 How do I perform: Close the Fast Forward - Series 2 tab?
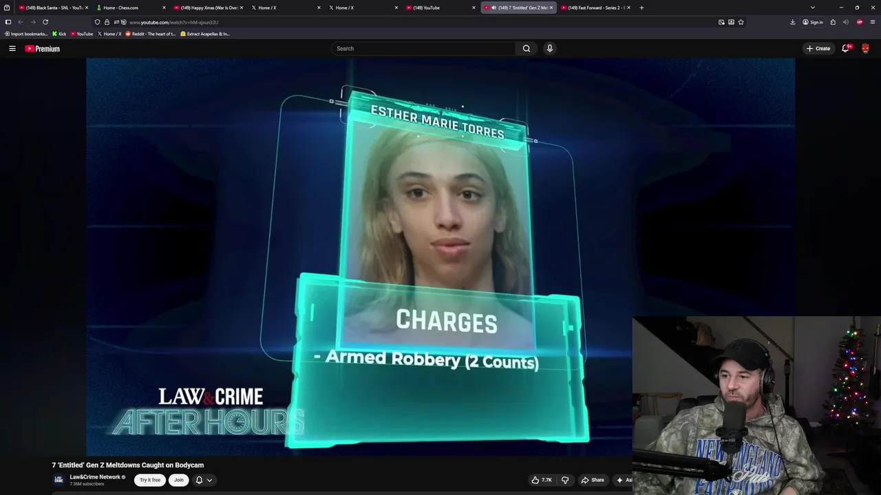[628, 8]
